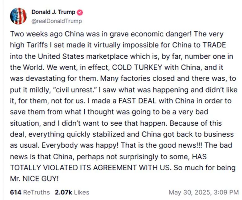
Task: Open the Donald J. Trump display name
Action: coord(53,12)
